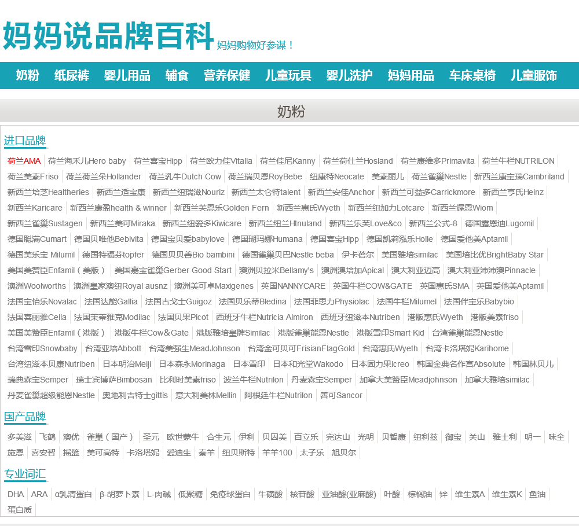Click 新西兰美可Miraka link
Screen dimensions: 579x526
pos(123,223)
